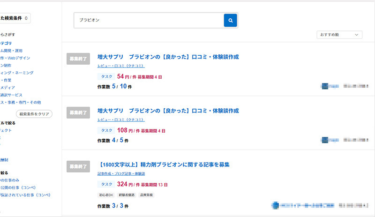This screenshot has width=375, height=217.
Task: Select ネーミング category in sidebar
Action: pos(17,73)
